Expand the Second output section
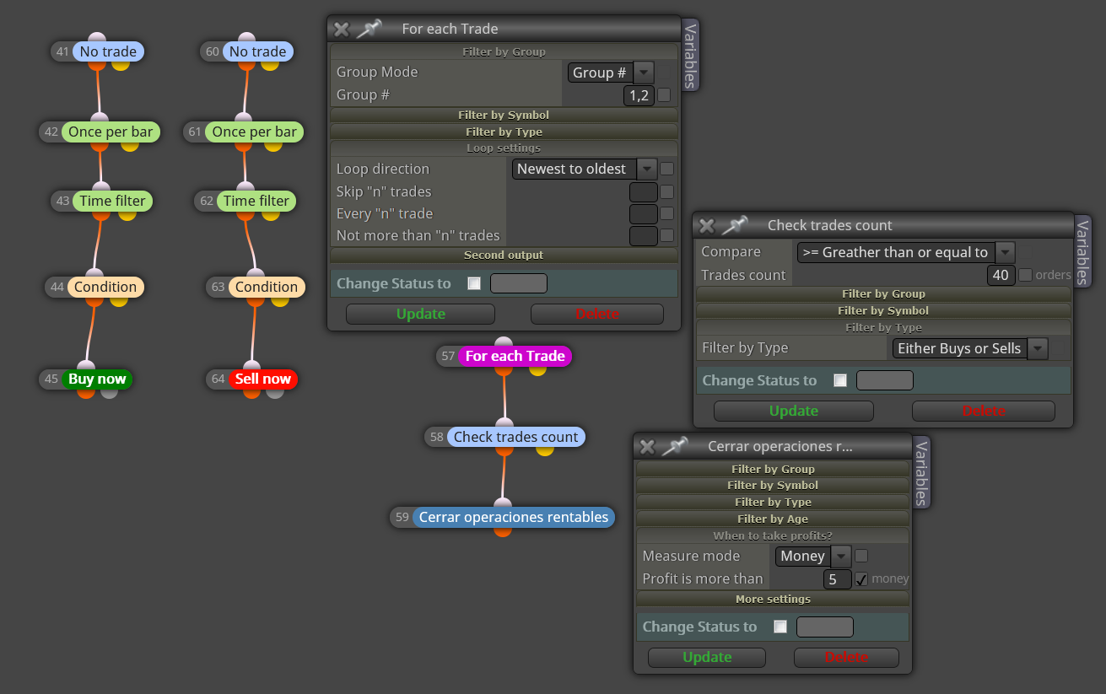The height and width of the screenshot is (694, 1106). tap(504, 255)
